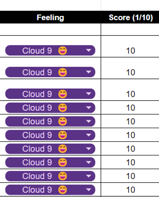Select the empty cell below Score header
159x197 pixels.
[x=130, y=29]
